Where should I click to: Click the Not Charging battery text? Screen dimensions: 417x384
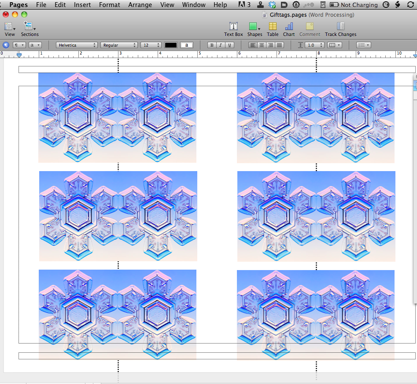tap(359, 5)
